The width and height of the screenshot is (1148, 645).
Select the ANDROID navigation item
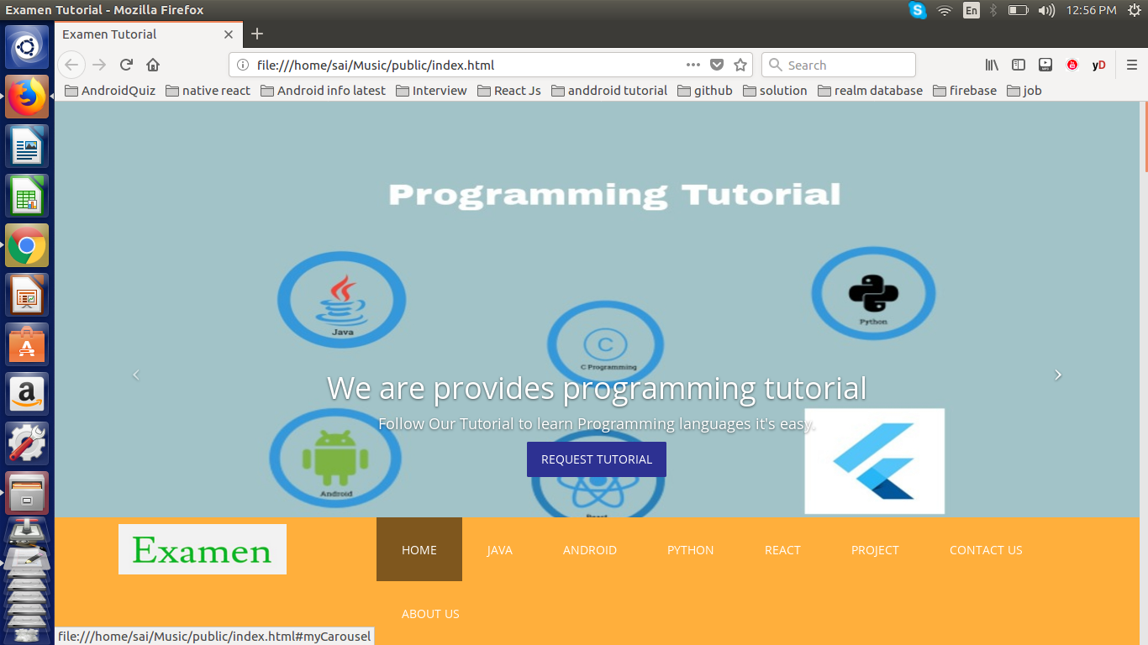tap(590, 549)
